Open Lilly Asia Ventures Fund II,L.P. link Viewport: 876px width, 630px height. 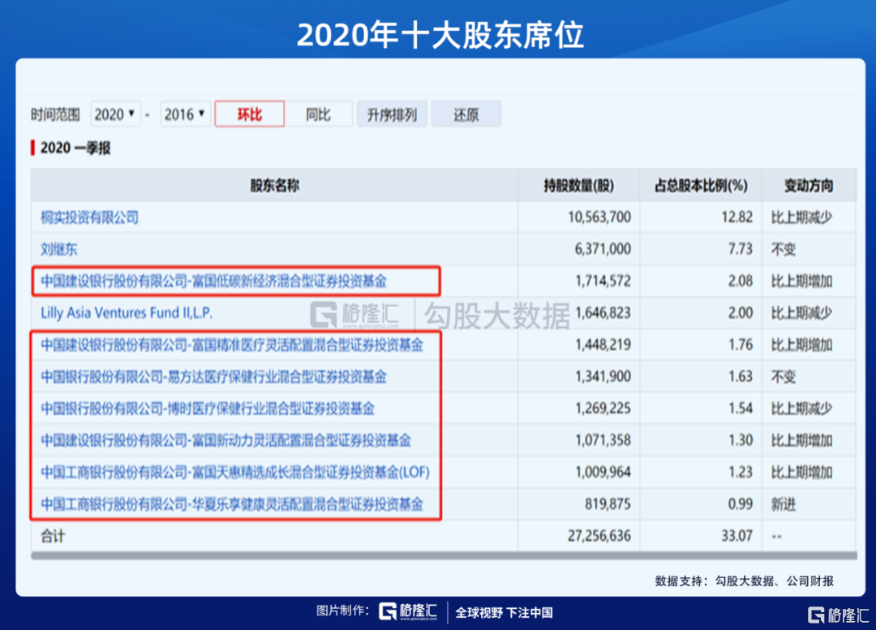[x=127, y=313]
